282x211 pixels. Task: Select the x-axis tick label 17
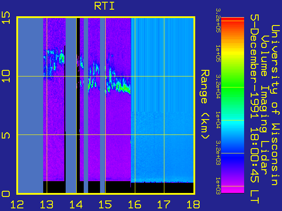click(164, 204)
